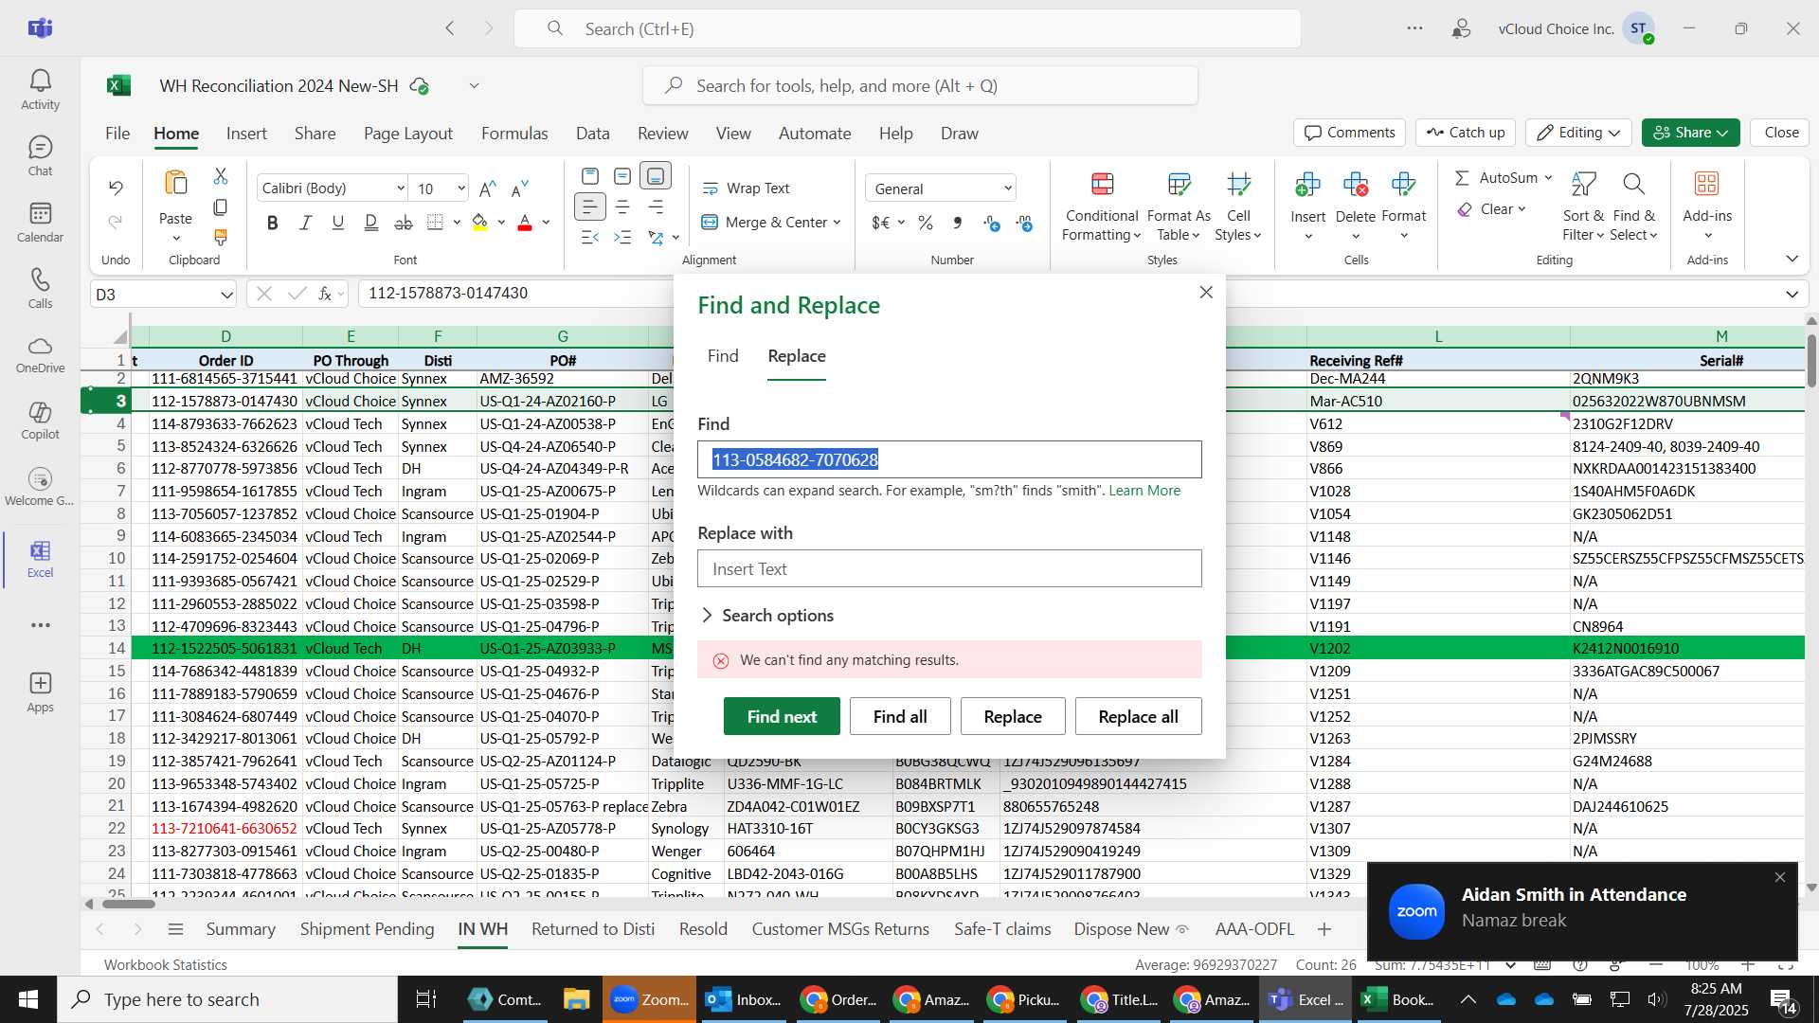Click the comma style icon
This screenshot has width=1819, height=1023.
coord(958,223)
